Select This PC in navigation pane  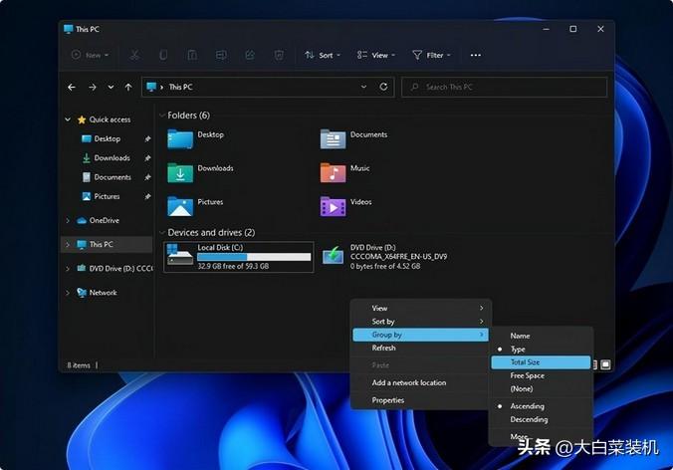click(102, 244)
